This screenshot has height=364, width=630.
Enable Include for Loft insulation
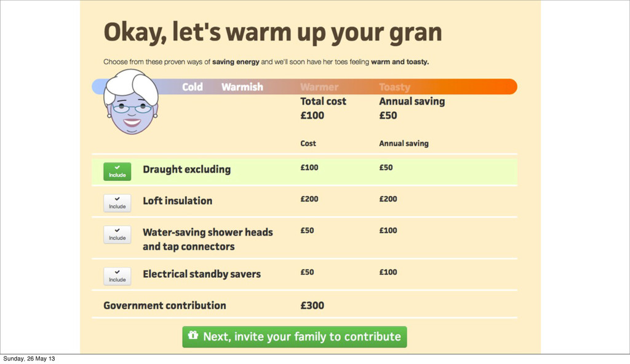(117, 203)
